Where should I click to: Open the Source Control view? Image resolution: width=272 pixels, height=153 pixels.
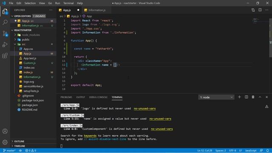click(x=5, y=34)
